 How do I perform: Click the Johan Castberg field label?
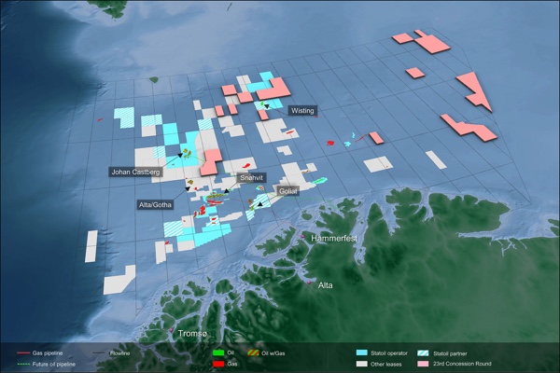pyautogui.click(x=136, y=173)
